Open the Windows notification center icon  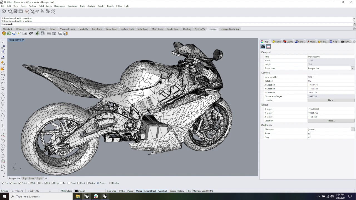[x=350, y=196]
